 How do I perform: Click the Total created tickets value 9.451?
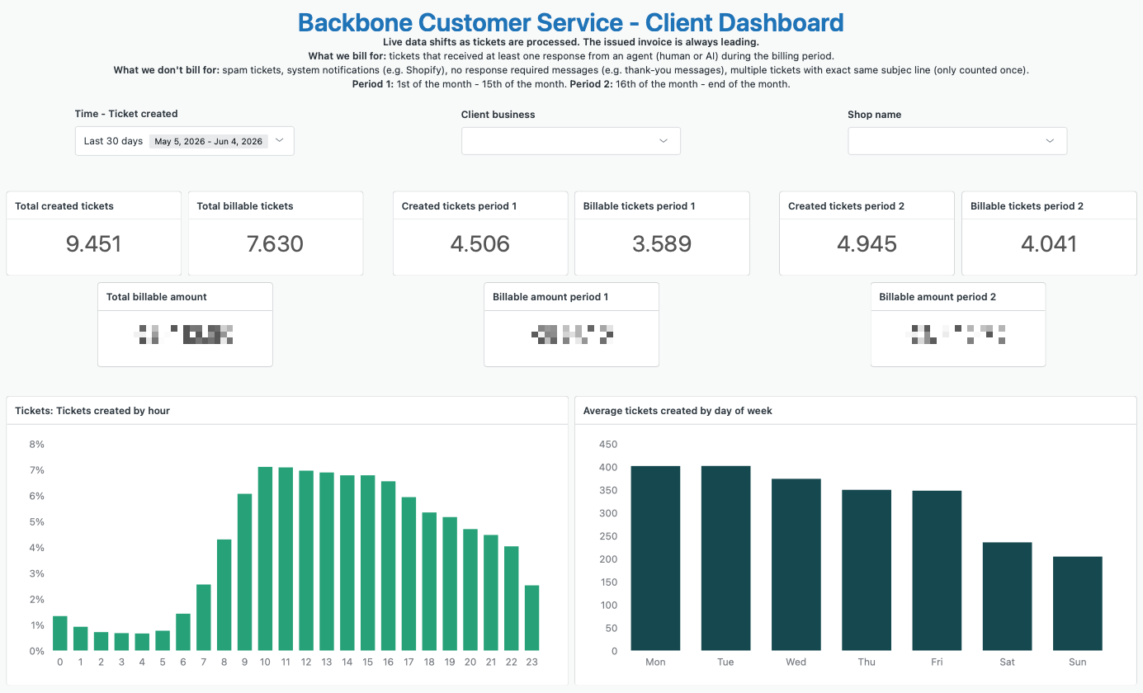click(93, 244)
